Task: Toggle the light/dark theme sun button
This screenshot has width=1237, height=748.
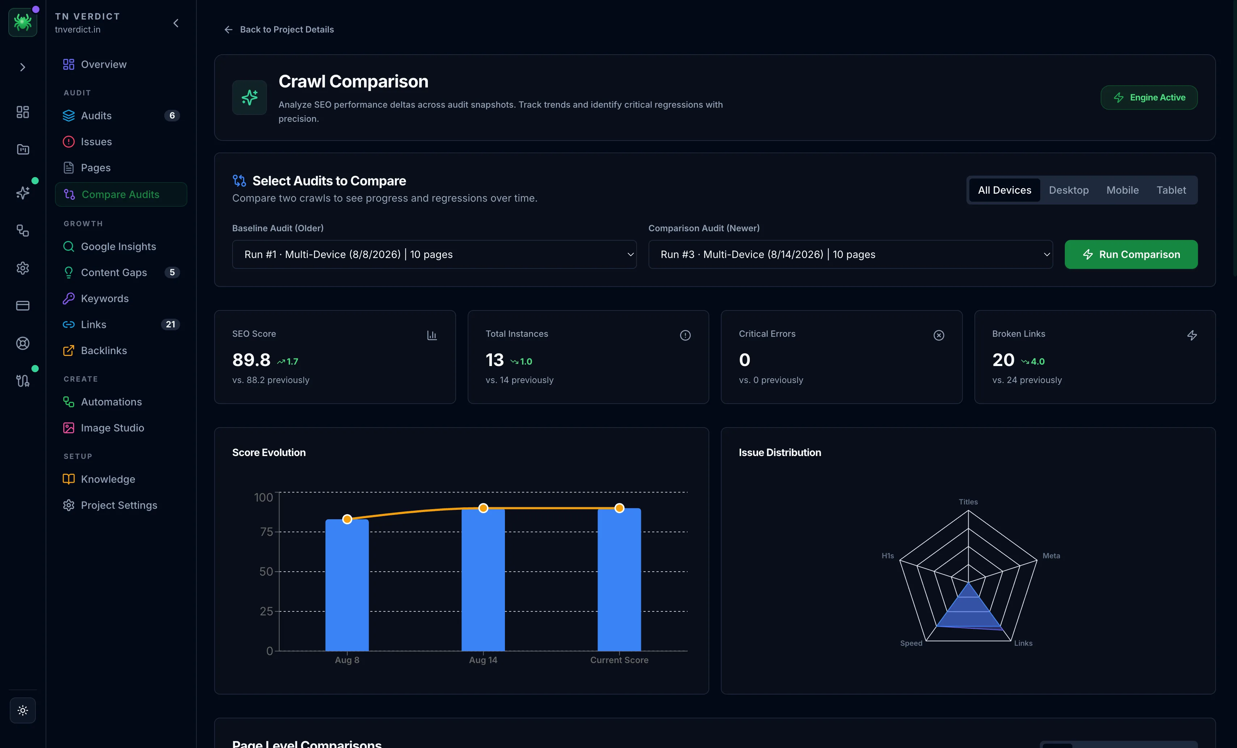Action: (22, 710)
